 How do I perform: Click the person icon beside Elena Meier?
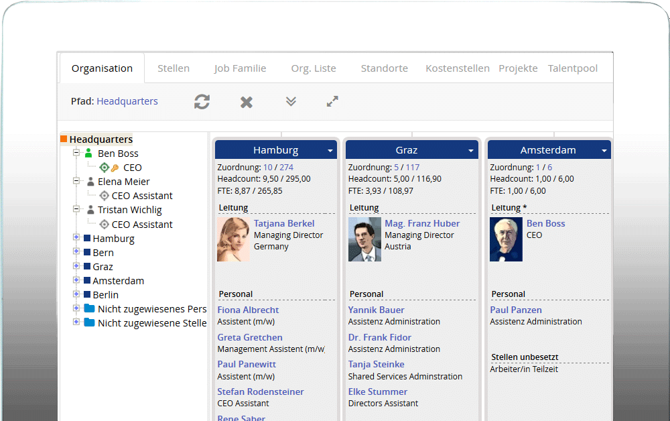click(x=90, y=182)
